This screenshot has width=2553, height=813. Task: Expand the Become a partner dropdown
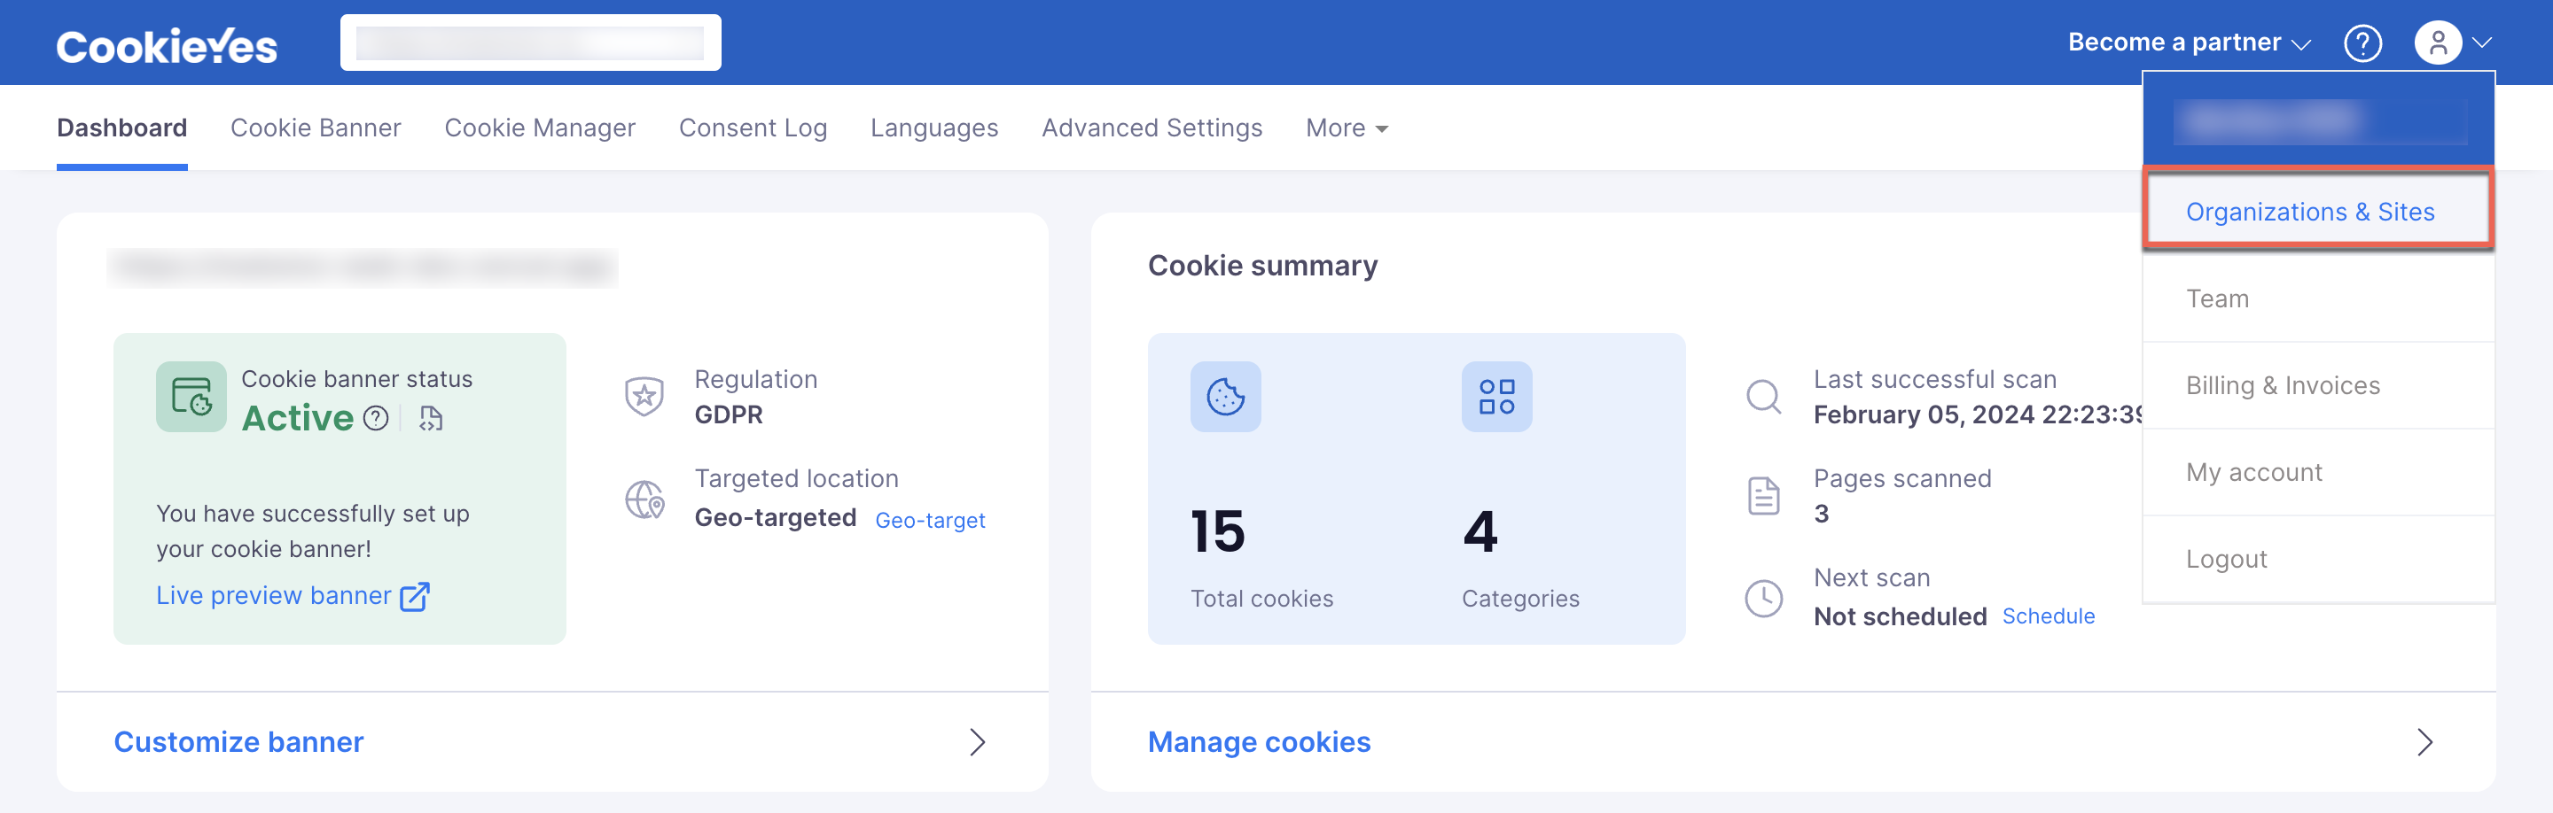pos(2190,43)
